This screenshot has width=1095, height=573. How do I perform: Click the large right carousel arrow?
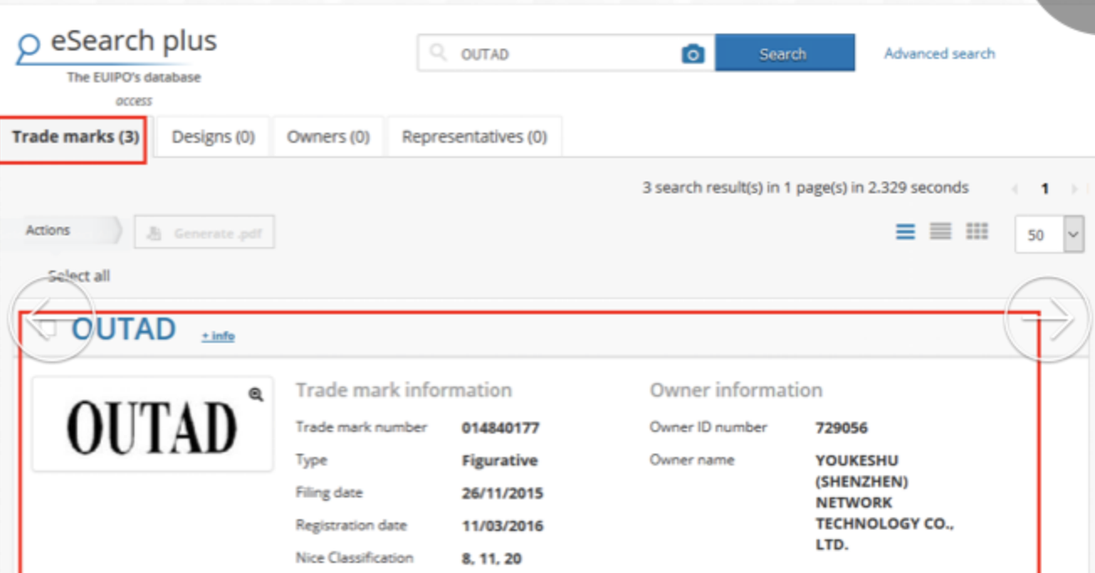tap(1046, 320)
